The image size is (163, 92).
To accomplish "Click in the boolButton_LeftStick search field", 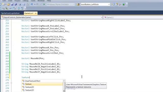I will click(94, 5).
